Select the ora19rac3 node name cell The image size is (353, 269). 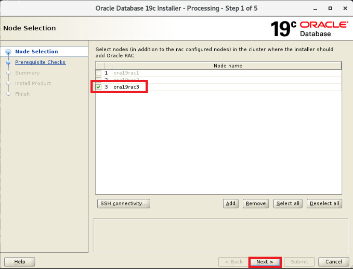228,87
